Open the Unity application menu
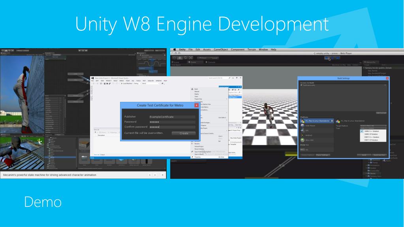This screenshot has height=227, width=404. [182, 49]
